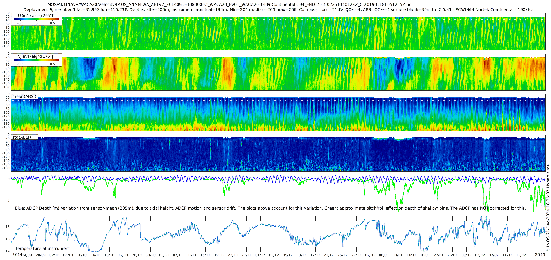Click the '14/10' date tick
Viewport: 551px width, 260px height.
tap(96, 255)
